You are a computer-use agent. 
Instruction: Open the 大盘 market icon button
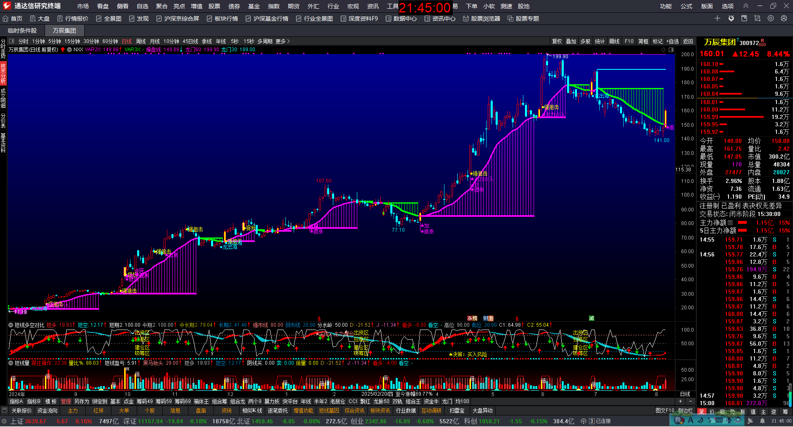click(33, 19)
